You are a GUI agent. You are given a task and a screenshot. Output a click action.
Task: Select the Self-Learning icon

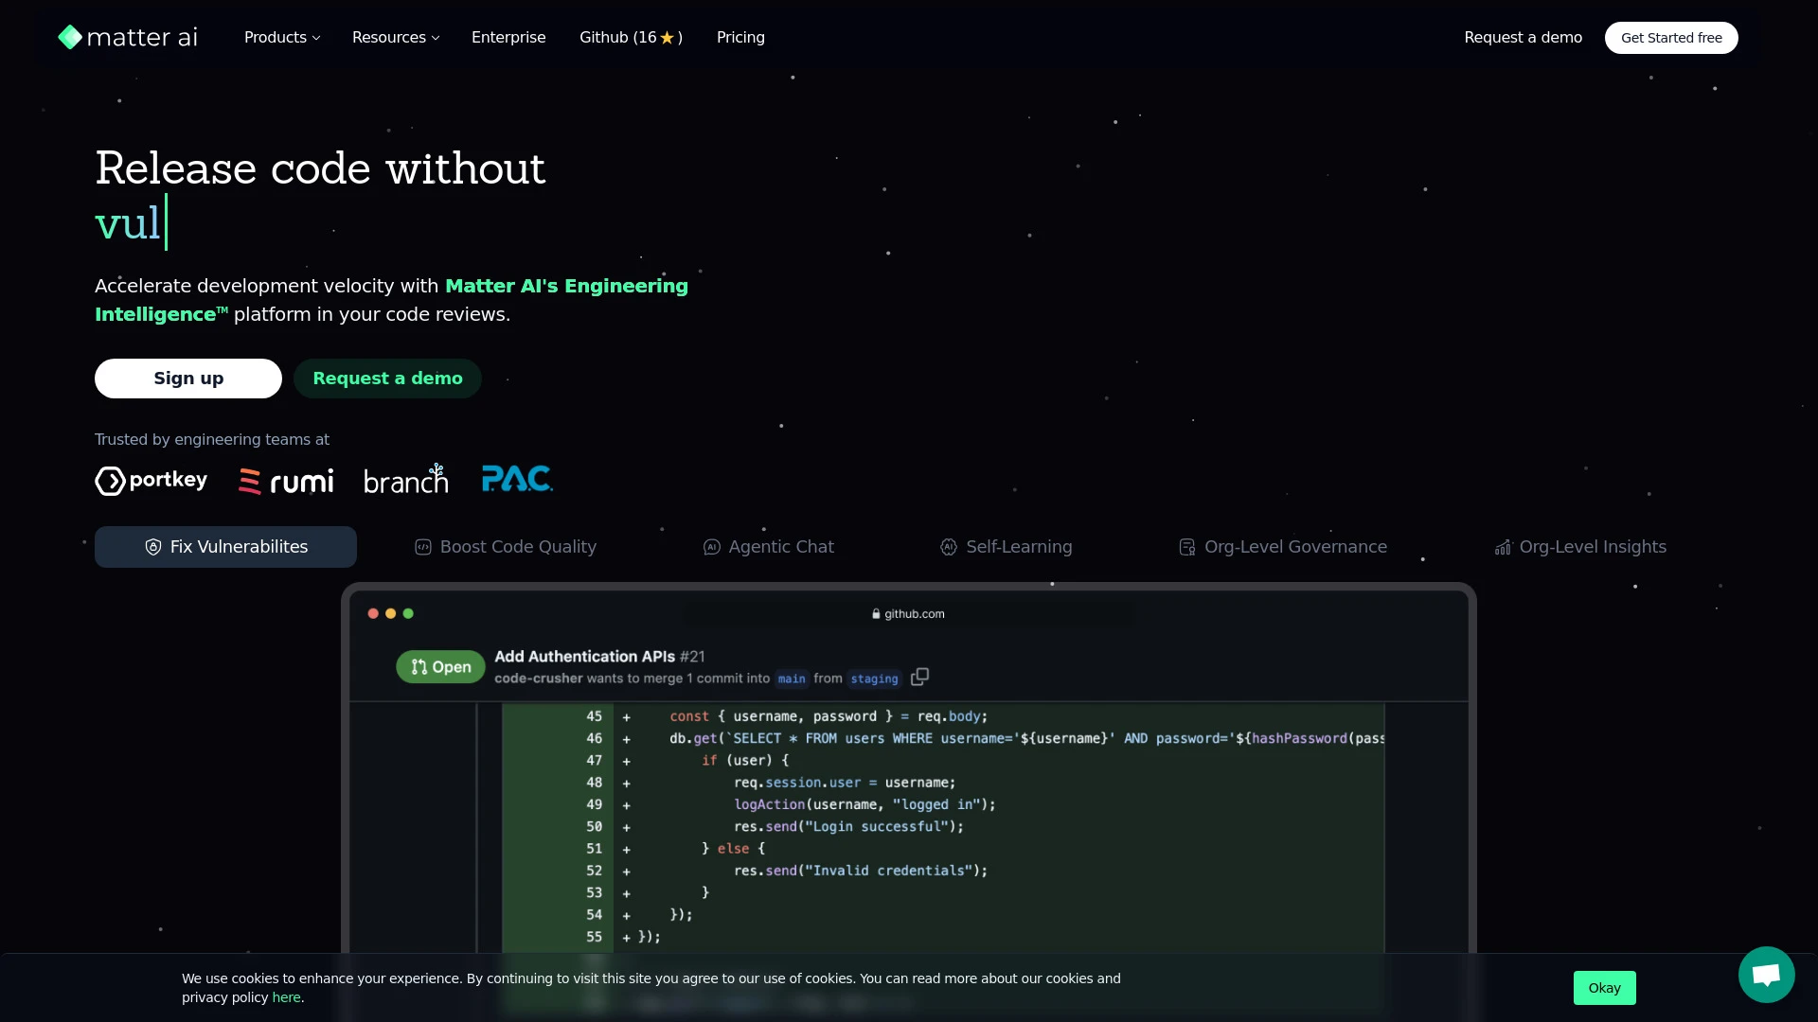pyautogui.click(x=950, y=547)
